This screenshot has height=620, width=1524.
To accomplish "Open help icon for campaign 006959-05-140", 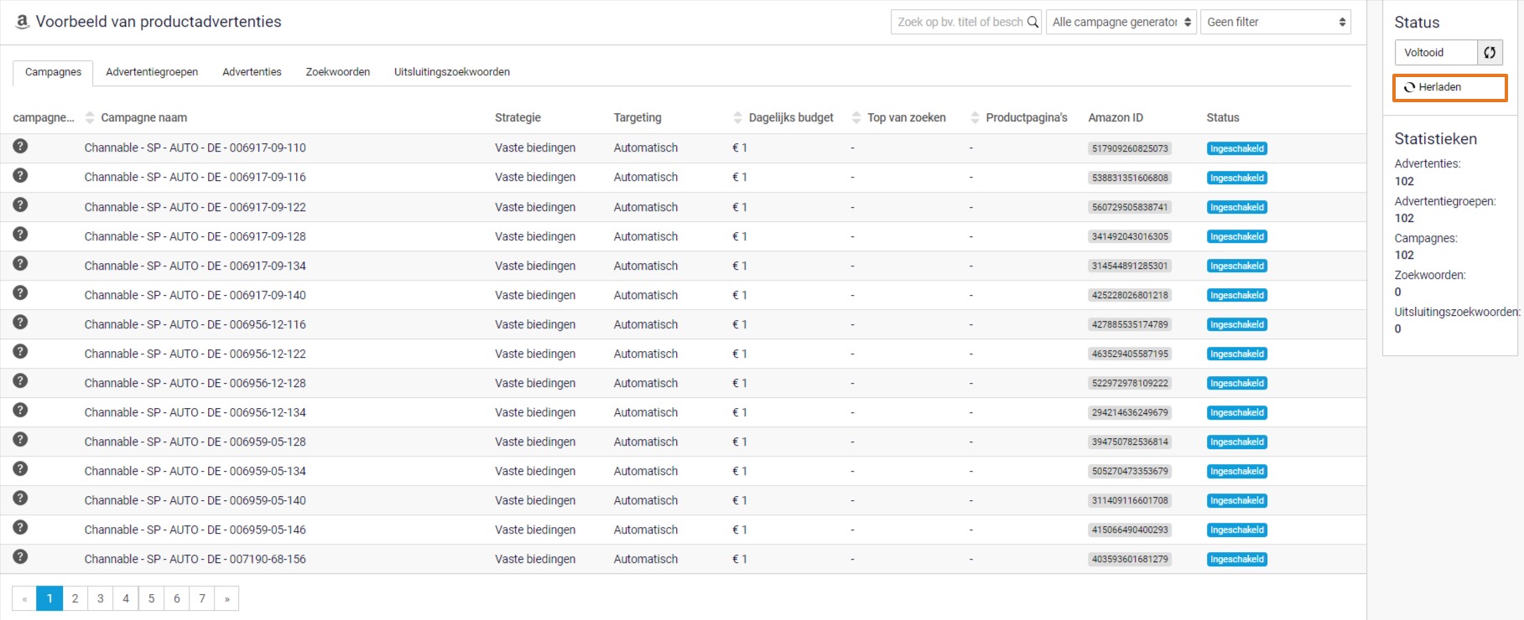I will pyautogui.click(x=20, y=498).
